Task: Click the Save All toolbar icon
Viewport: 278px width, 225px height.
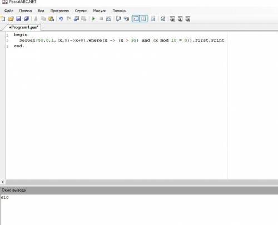Action: (x=26, y=19)
